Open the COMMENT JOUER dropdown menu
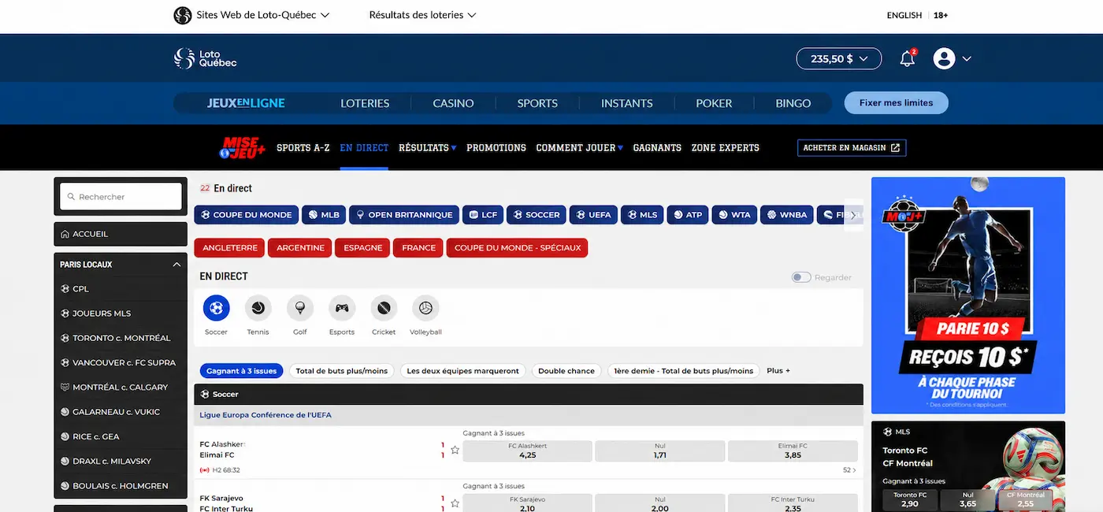1103x512 pixels. tap(579, 148)
